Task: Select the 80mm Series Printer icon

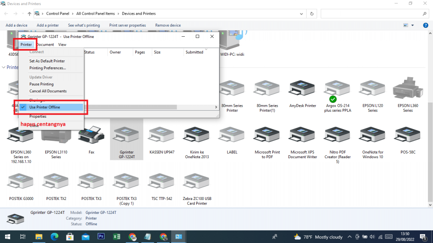Action: tap(232, 96)
